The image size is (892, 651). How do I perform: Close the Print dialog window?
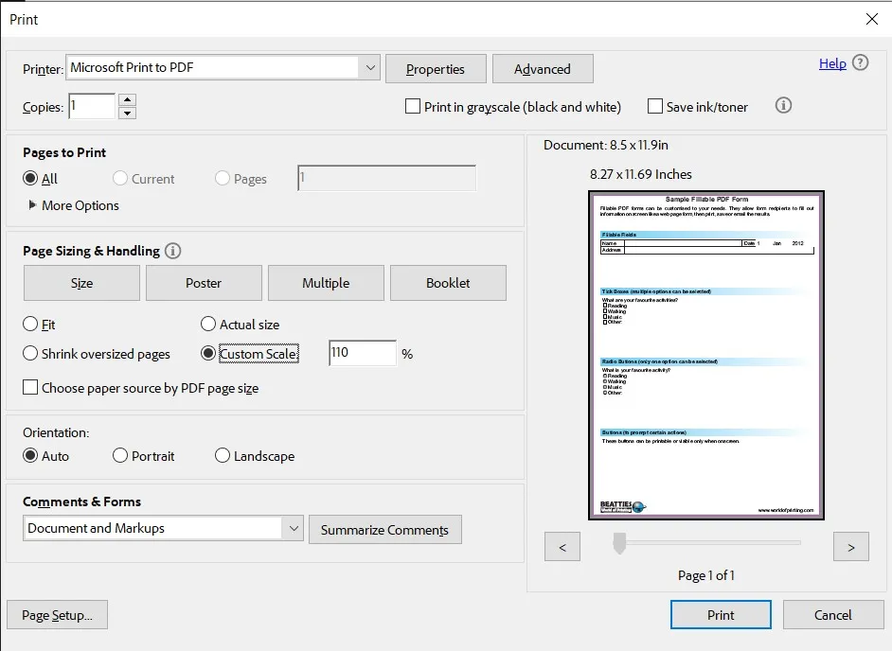[871, 19]
